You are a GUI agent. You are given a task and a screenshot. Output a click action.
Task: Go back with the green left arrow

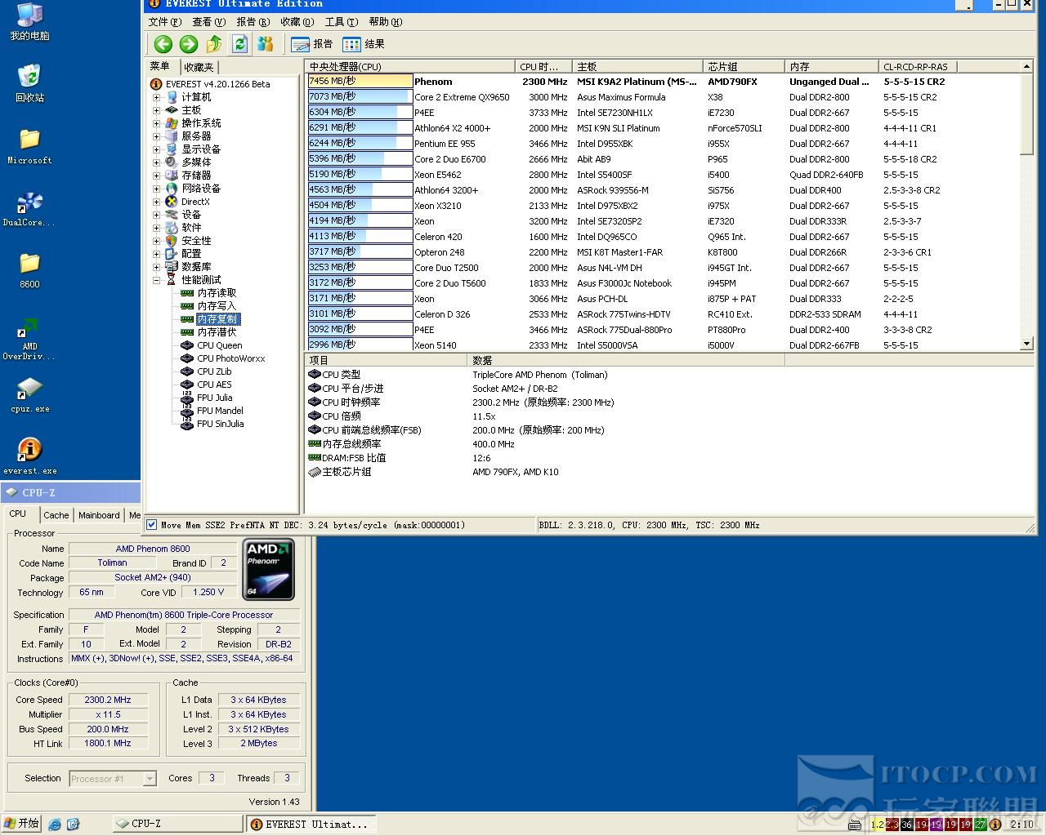(163, 44)
